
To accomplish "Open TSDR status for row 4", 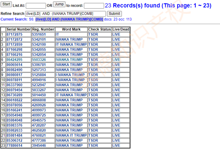I will (x=93, y=50).
